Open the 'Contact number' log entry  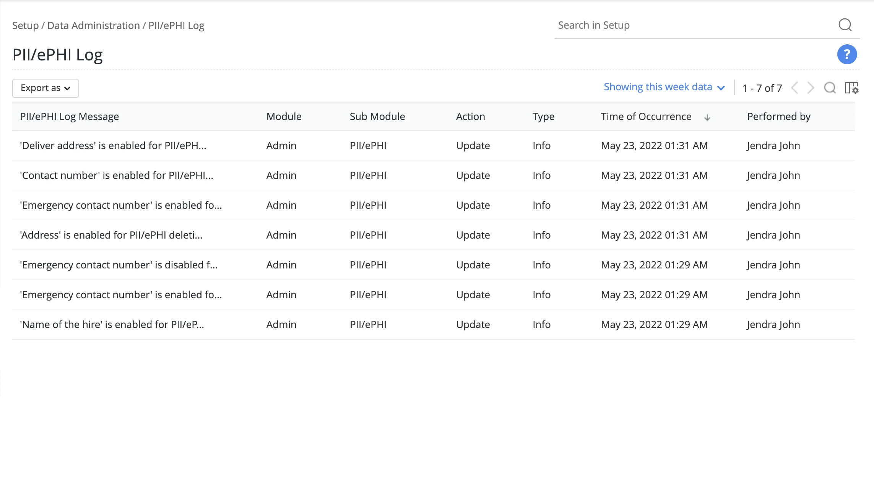pos(116,175)
